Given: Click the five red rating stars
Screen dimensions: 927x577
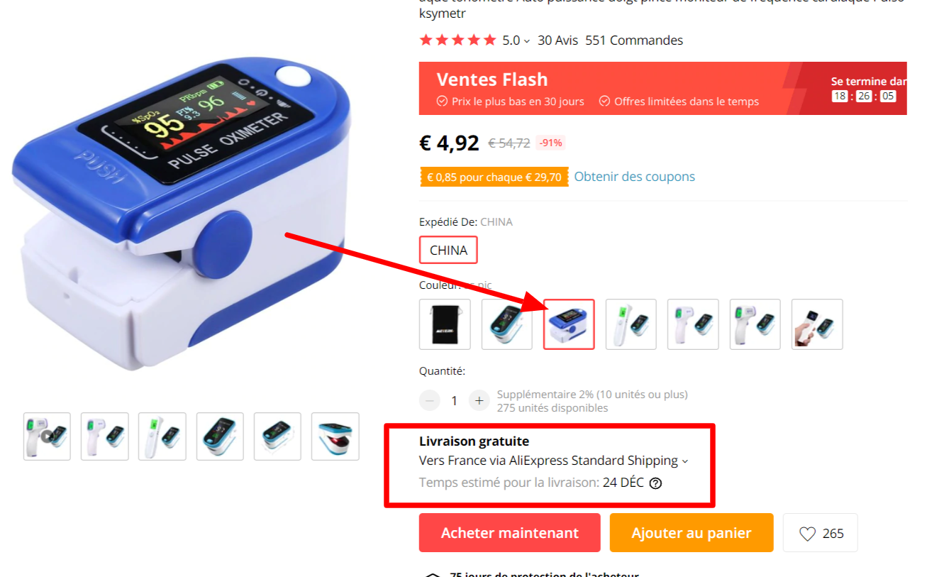Looking at the screenshot, I should tap(457, 40).
